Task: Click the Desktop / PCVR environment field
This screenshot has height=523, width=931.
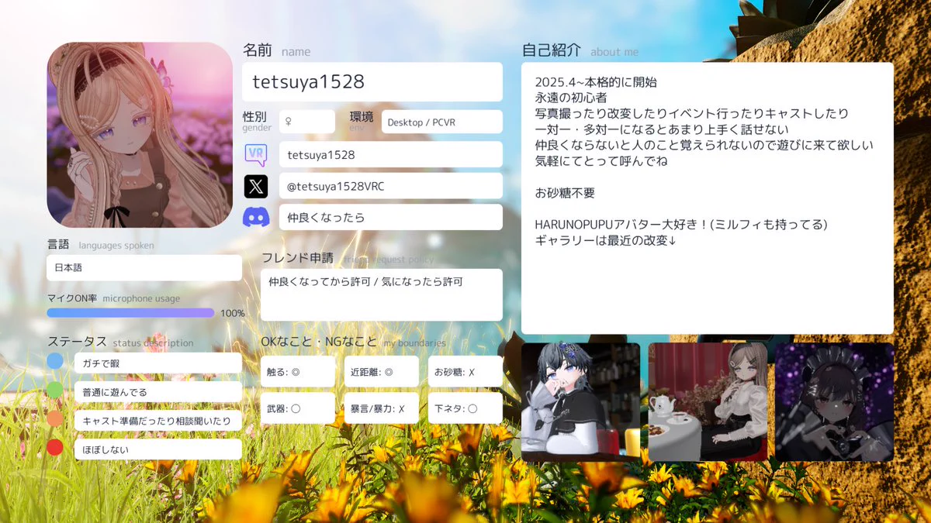Action: (441, 122)
